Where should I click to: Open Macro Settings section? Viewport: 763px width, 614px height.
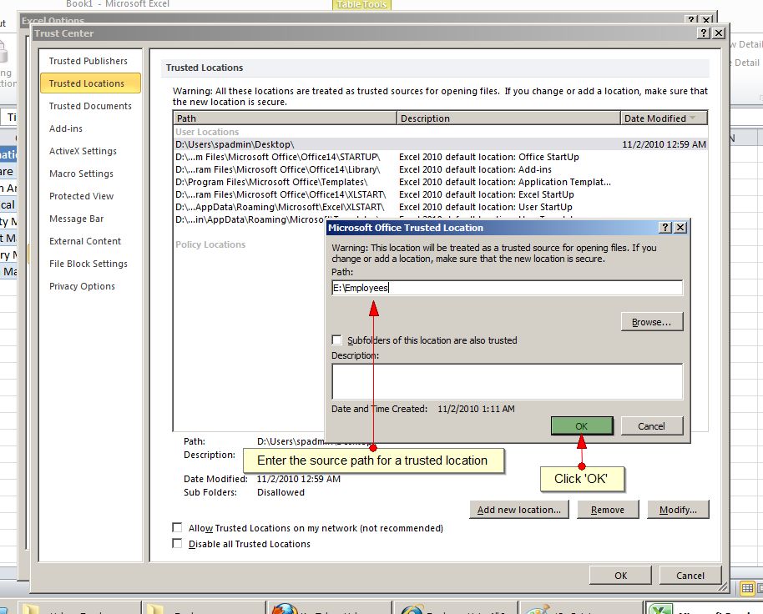click(81, 174)
